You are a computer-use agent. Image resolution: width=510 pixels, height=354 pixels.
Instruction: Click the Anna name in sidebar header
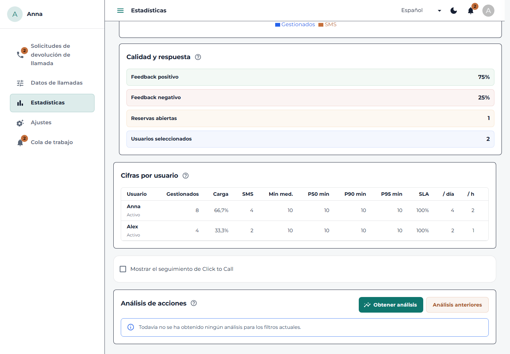[35, 14]
